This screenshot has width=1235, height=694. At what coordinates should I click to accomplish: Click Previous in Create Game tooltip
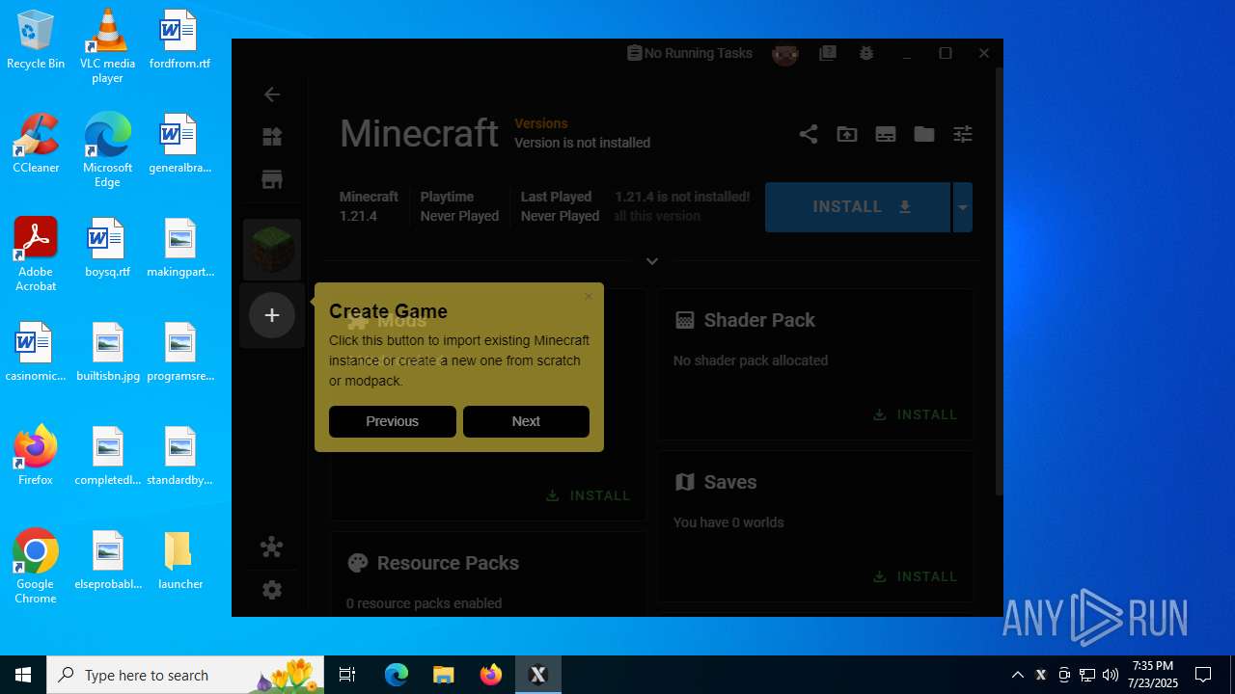[392, 421]
